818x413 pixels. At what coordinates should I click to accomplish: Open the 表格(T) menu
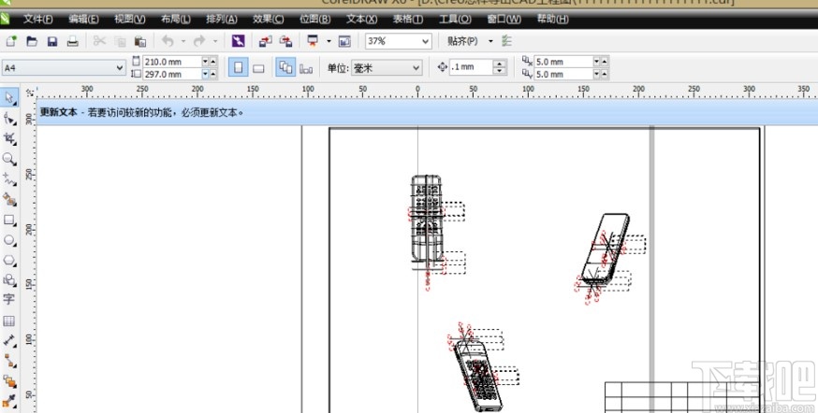tap(408, 20)
